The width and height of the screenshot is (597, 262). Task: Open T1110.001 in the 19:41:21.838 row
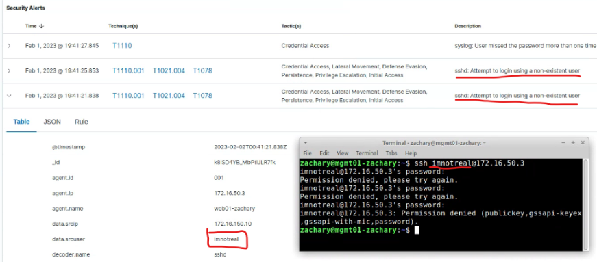(128, 96)
